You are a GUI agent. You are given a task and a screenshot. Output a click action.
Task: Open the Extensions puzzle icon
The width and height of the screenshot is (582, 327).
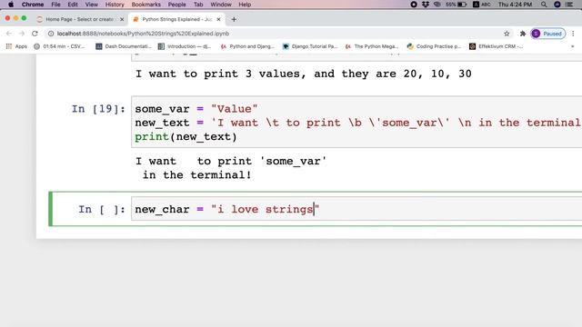[523, 34]
